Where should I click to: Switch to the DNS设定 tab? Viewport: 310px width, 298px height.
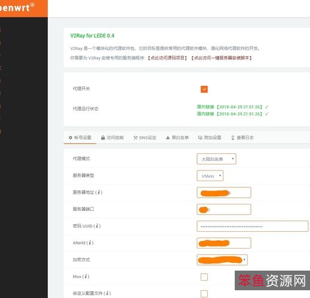point(145,138)
